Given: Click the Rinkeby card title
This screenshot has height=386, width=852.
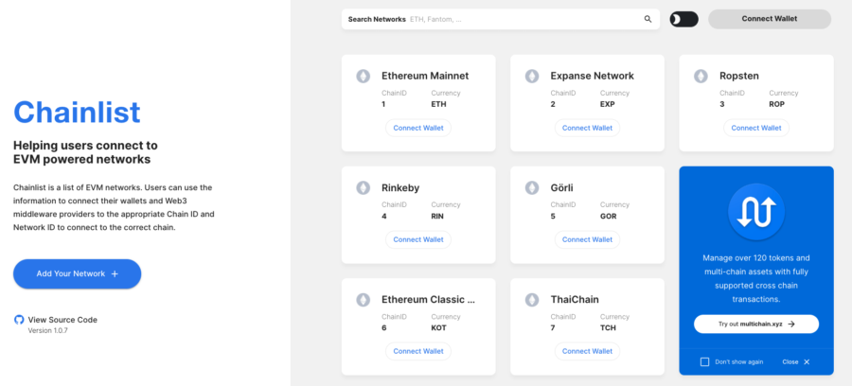Looking at the screenshot, I should [400, 188].
